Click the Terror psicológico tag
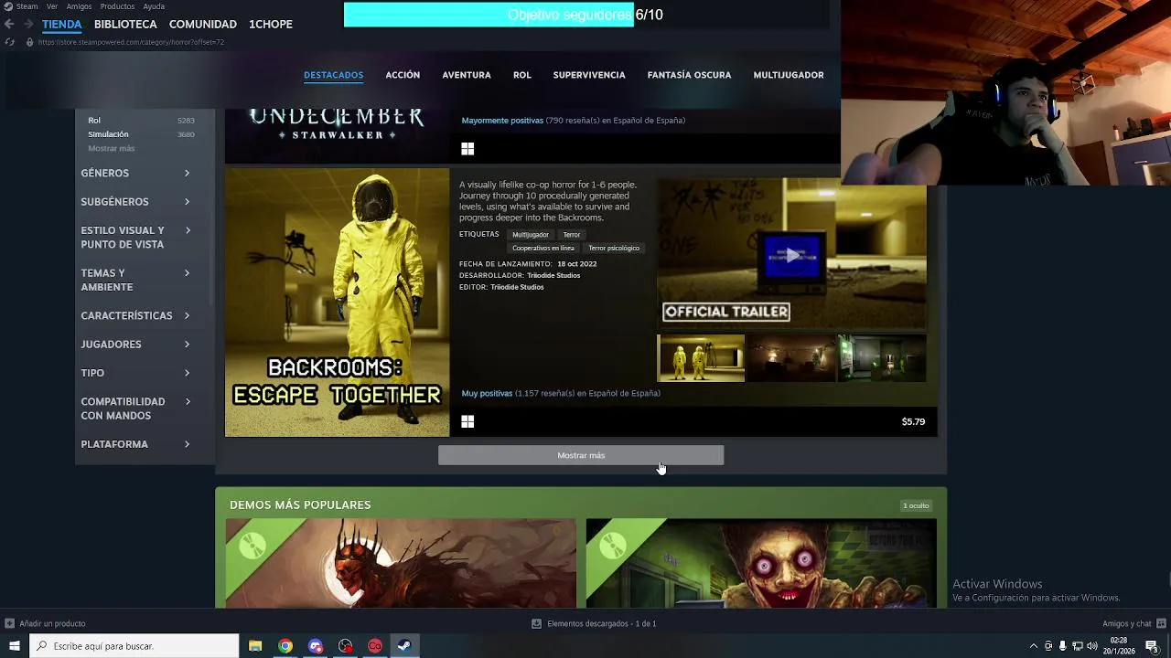The image size is (1171, 658). 614,248
